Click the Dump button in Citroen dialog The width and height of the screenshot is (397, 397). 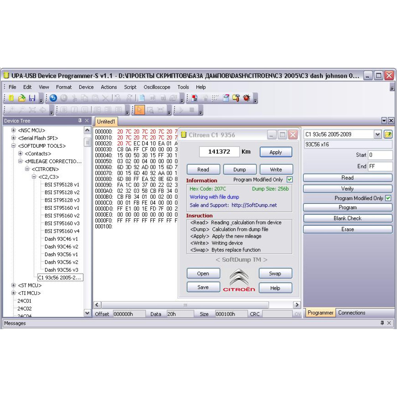coord(239,170)
